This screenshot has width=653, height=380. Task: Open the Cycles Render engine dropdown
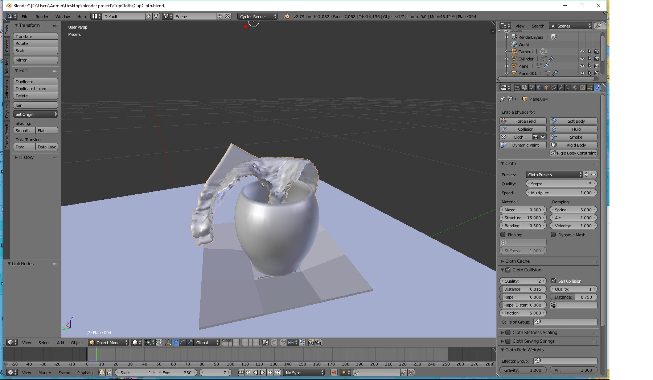(x=258, y=16)
